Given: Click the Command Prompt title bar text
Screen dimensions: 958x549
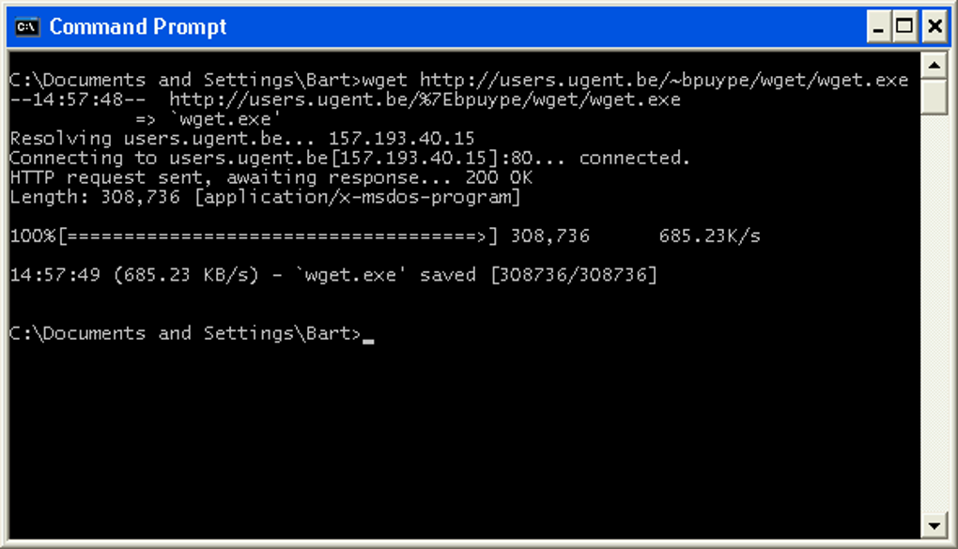Looking at the screenshot, I should click(137, 27).
